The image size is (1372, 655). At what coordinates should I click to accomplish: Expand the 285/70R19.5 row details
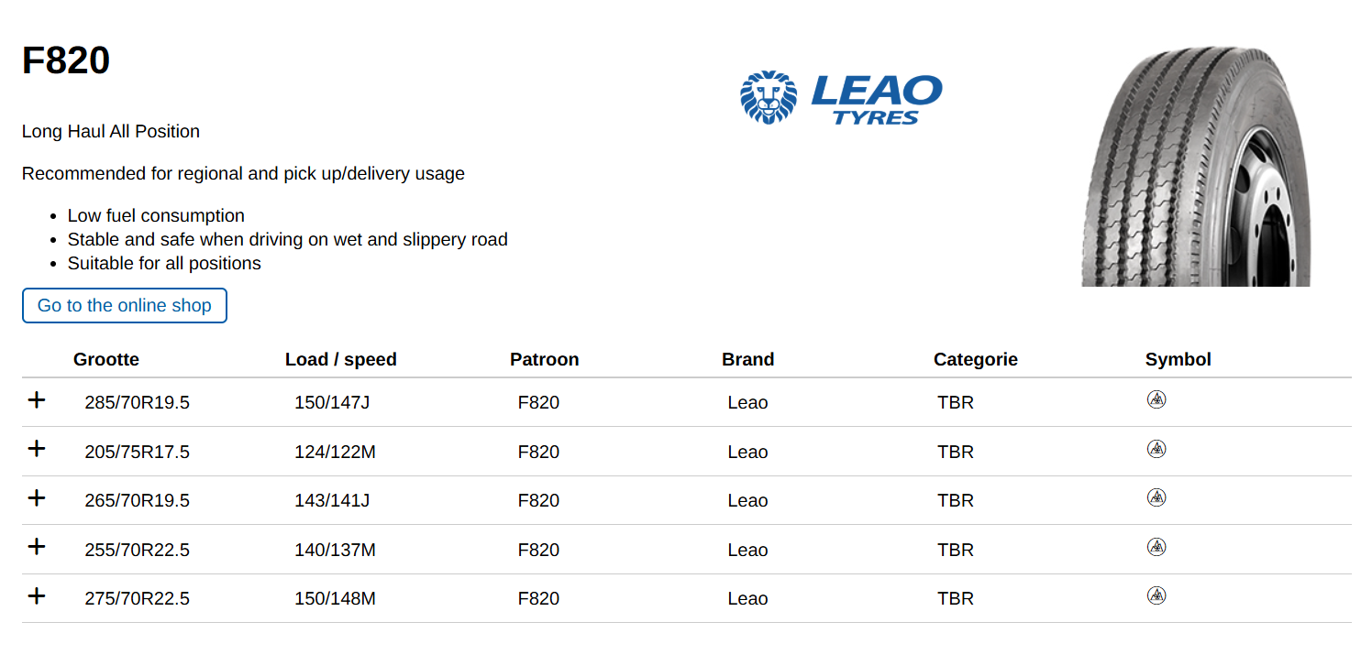point(37,400)
